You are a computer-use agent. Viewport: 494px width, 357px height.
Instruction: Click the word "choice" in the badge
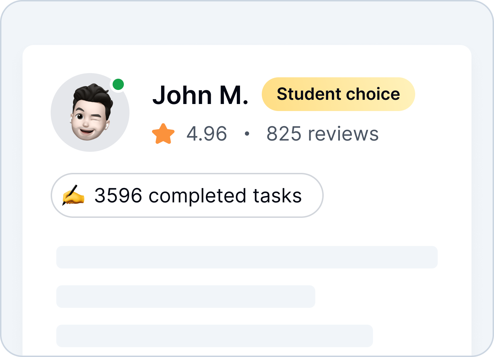pos(373,94)
